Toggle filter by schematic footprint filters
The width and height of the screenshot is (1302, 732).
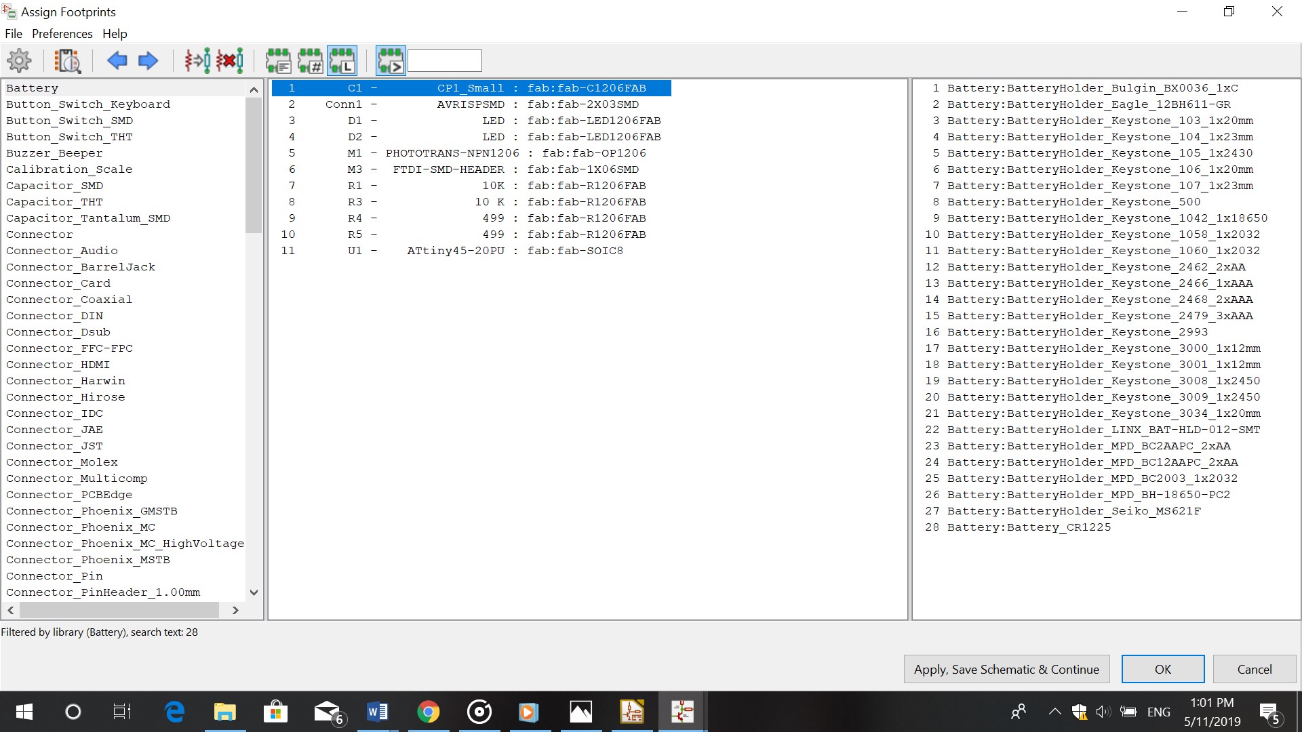click(x=278, y=61)
